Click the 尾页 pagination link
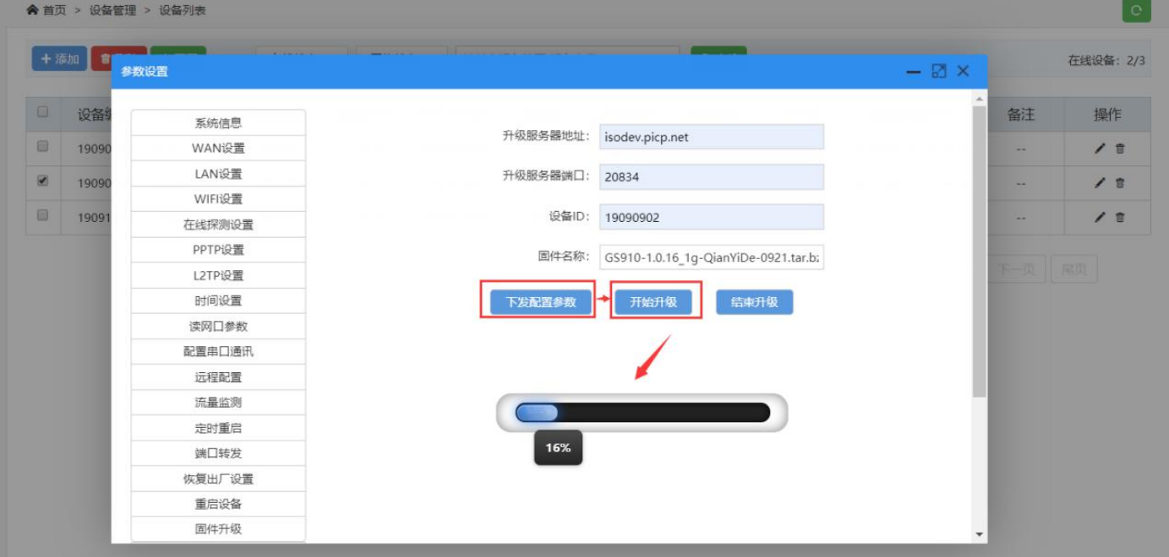This screenshot has width=1169, height=557. pos(1073,268)
